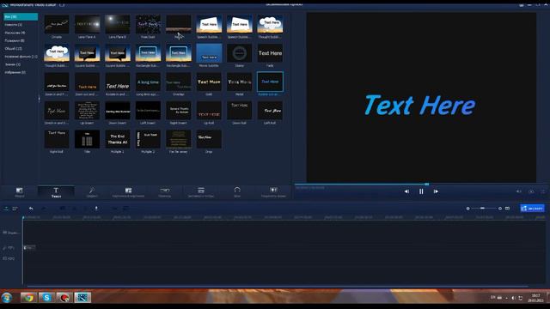Screen dimensions: 550x309
Task: Open the magic wand effects tab
Action: tap(92, 192)
